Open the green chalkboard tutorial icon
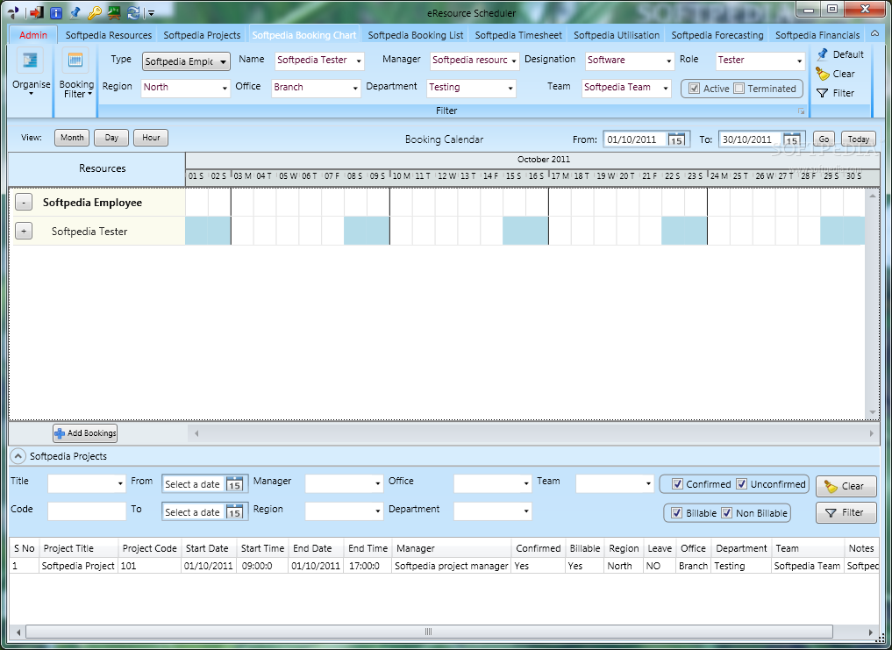The image size is (892, 650). pyautogui.click(x=114, y=12)
